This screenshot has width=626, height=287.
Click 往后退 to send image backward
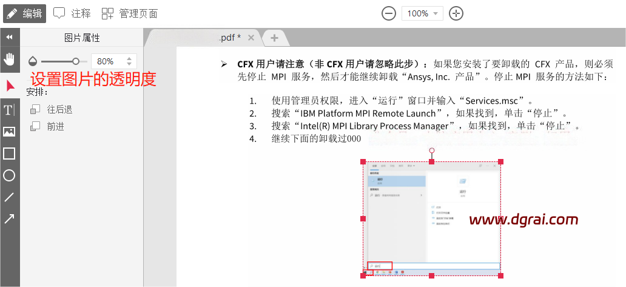pyautogui.click(x=52, y=109)
